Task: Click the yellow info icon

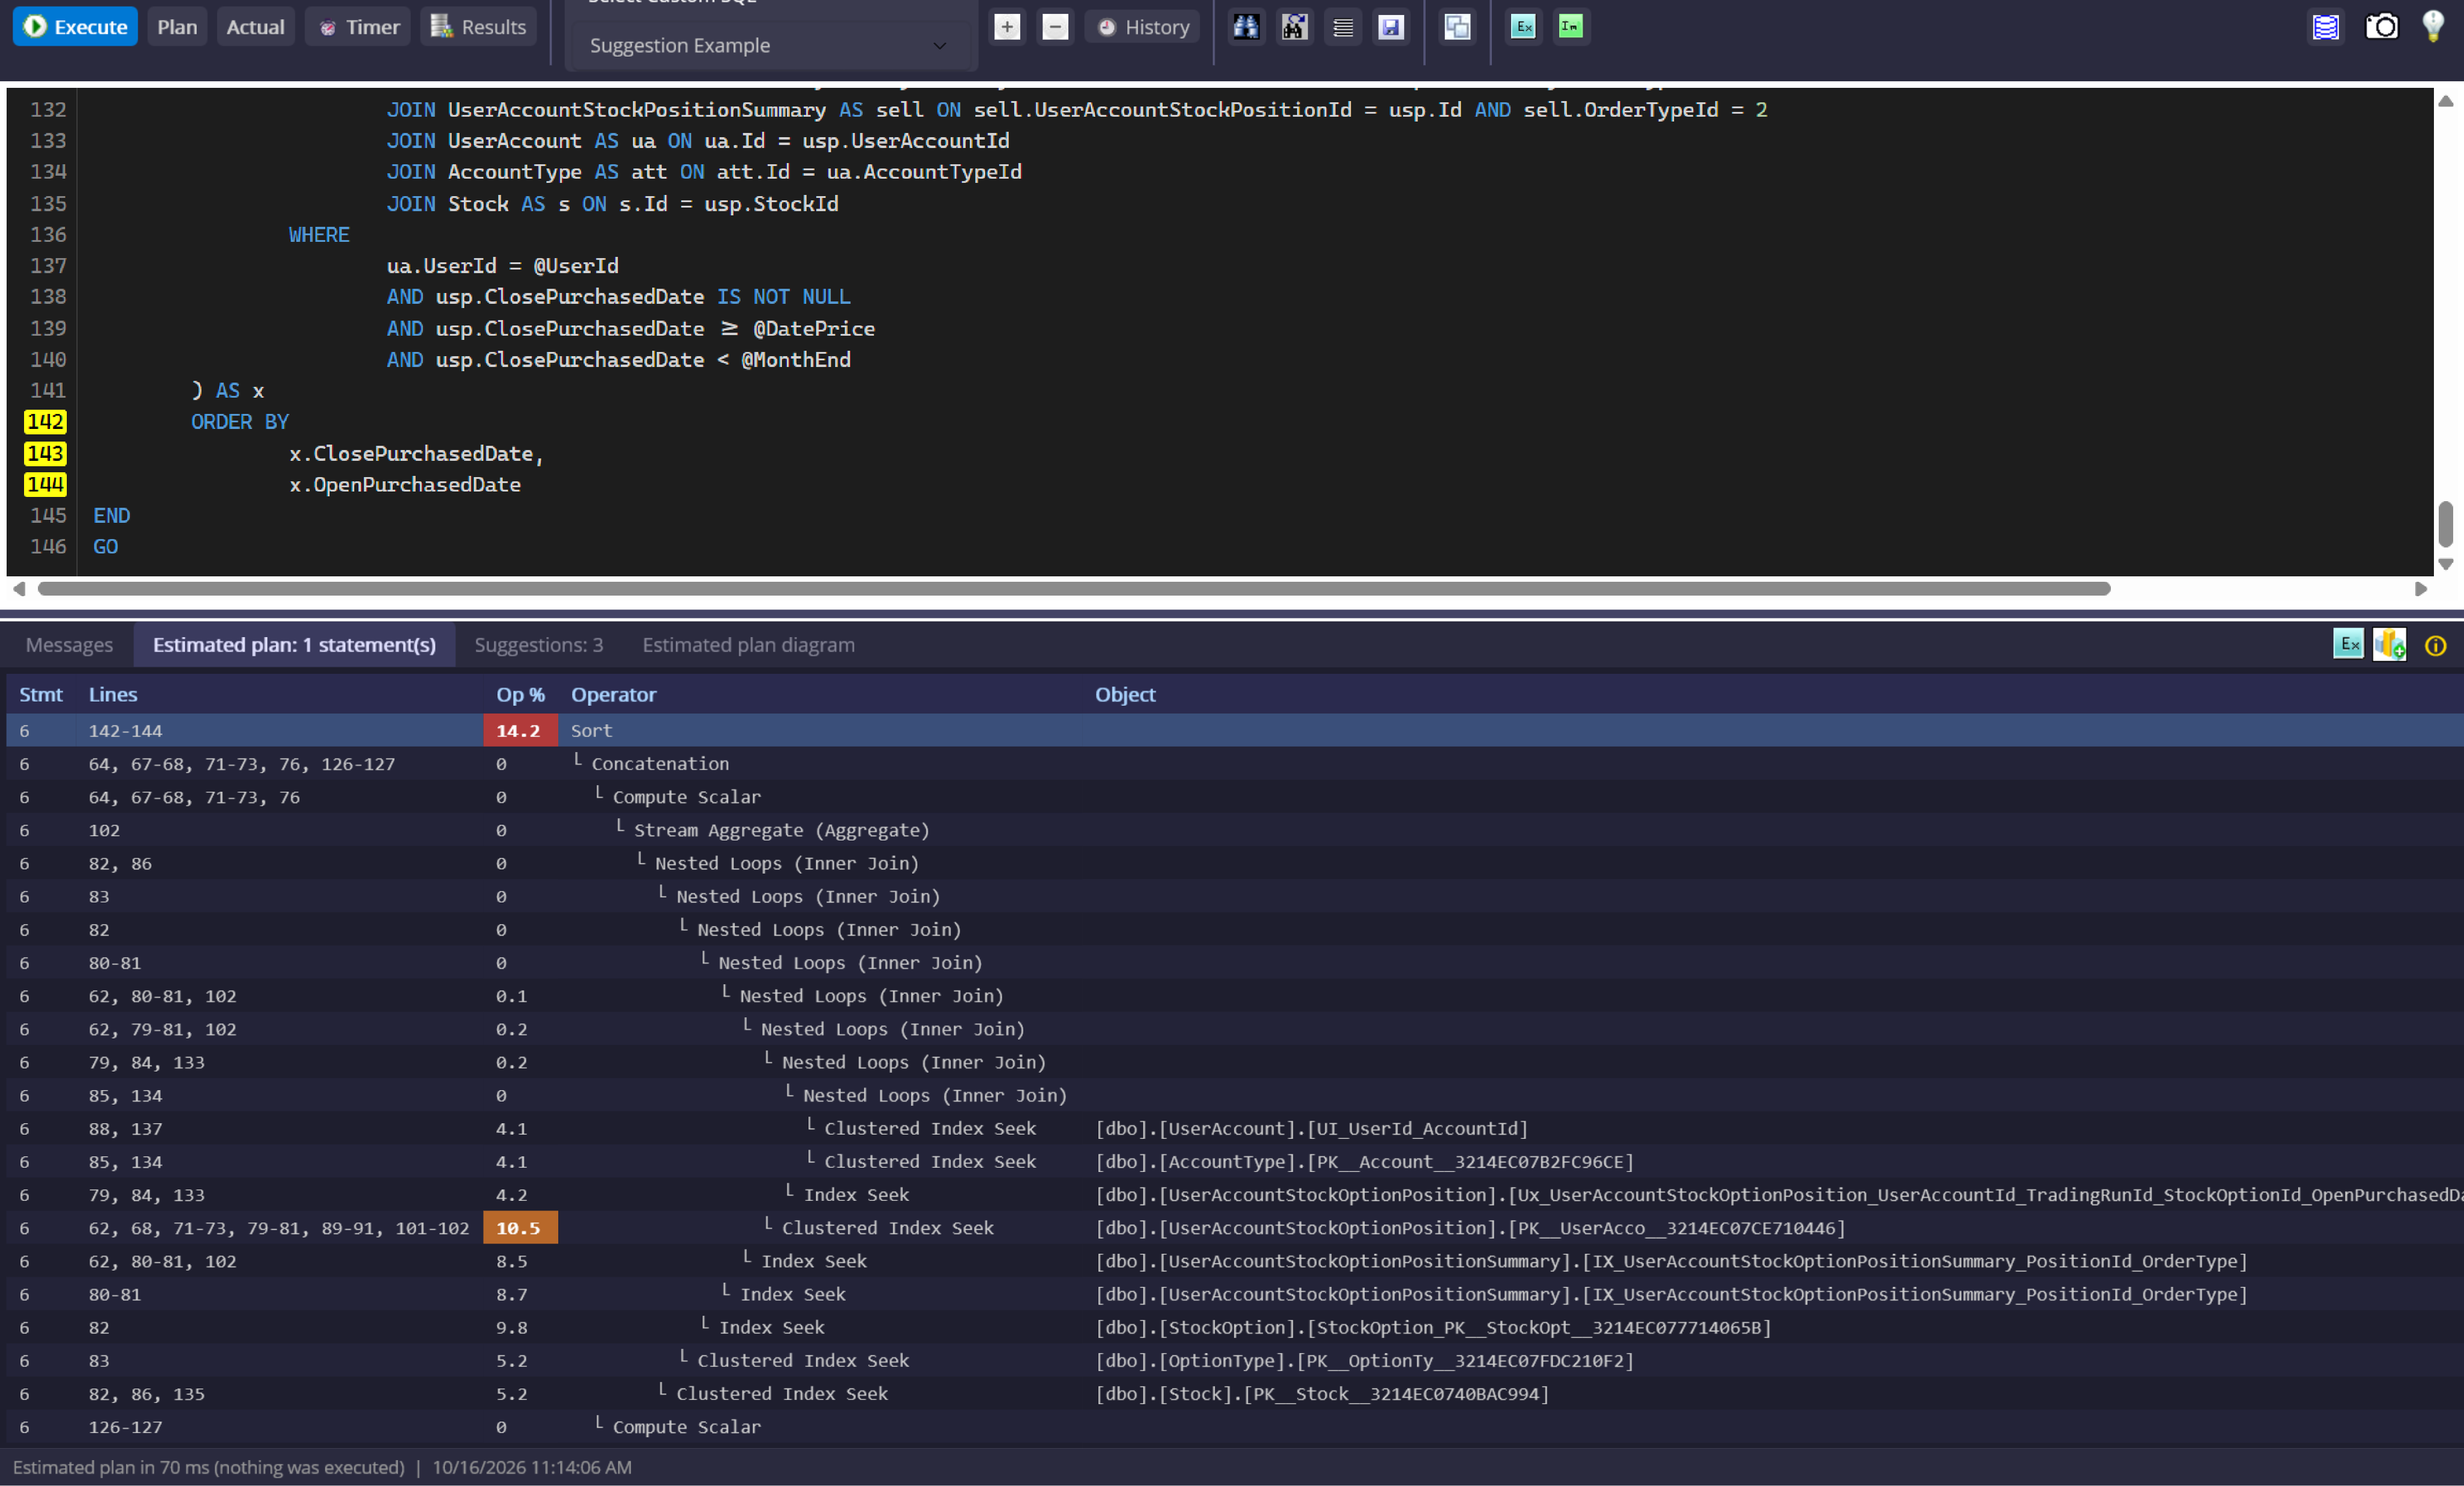Action: (x=2436, y=646)
